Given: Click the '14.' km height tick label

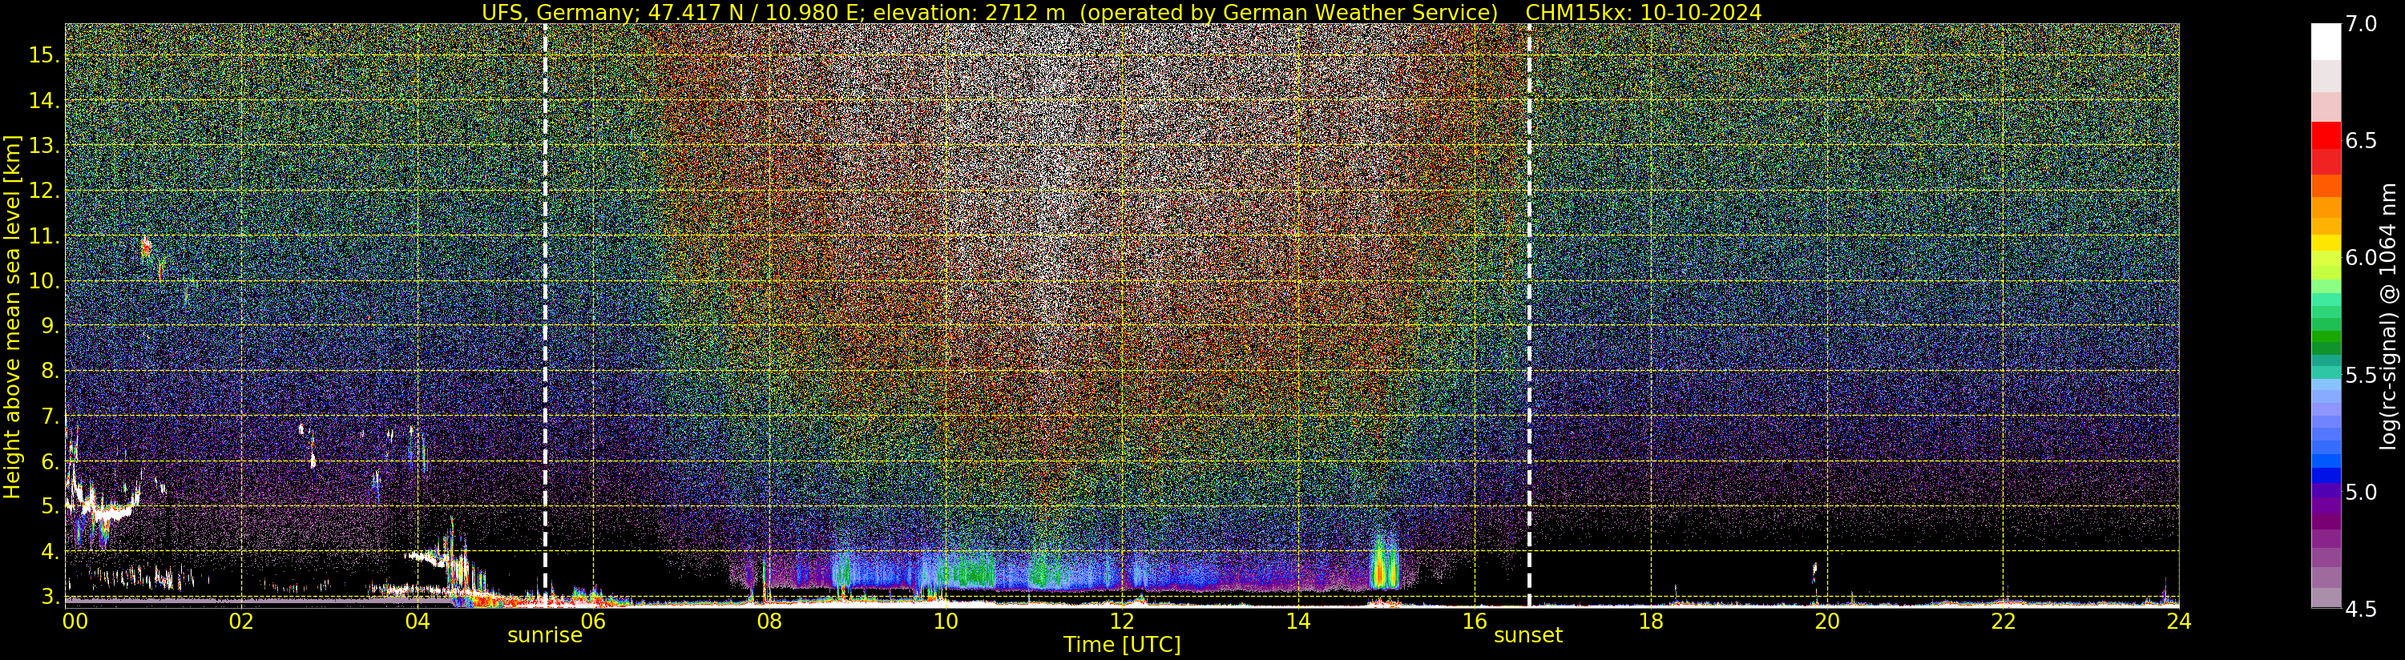Looking at the screenshot, I should 43,101.
